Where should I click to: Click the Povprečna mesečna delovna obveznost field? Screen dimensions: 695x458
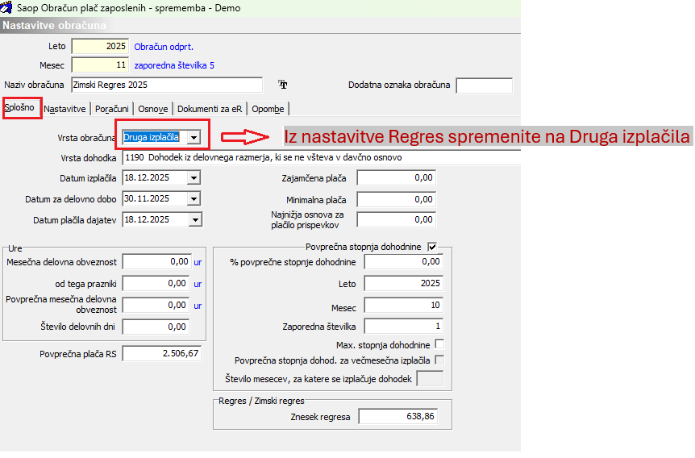pyautogui.click(x=156, y=305)
